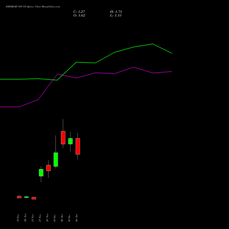This screenshot has height=229, width=229.
Task: Click the '04 Dec' date axis label
Action: pyautogui.click(x=76, y=218)
